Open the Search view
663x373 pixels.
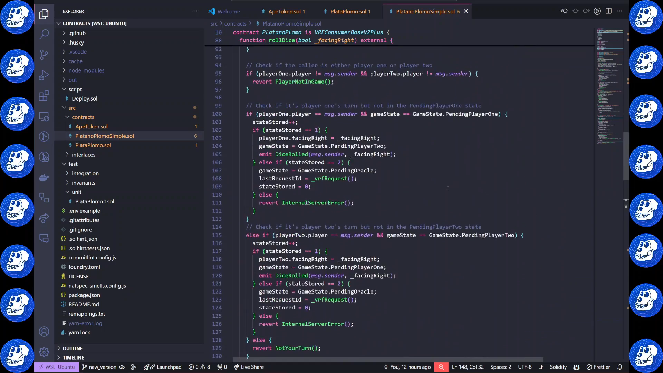[x=44, y=34]
